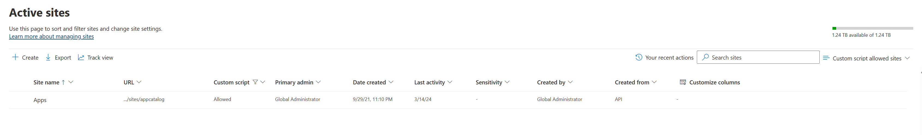Expand the Created from column dropdown
Image resolution: width=922 pixels, height=135 pixels.
click(x=654, y=82)
